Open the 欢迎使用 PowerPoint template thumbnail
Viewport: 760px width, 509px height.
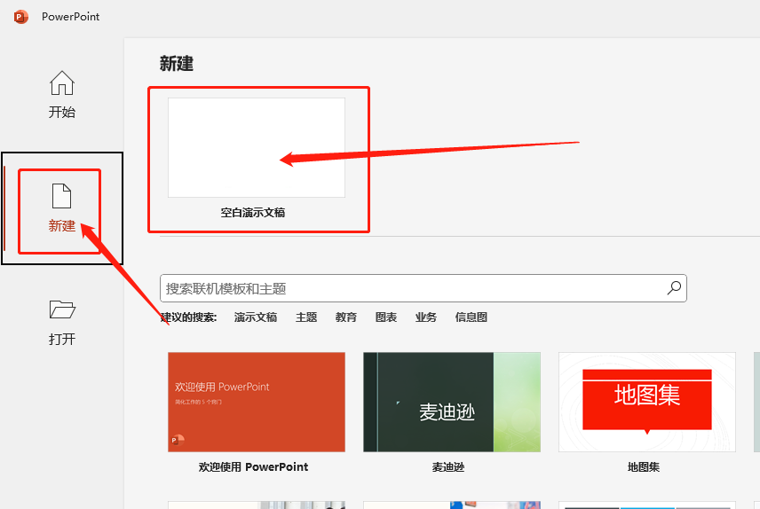coord(257,402)
